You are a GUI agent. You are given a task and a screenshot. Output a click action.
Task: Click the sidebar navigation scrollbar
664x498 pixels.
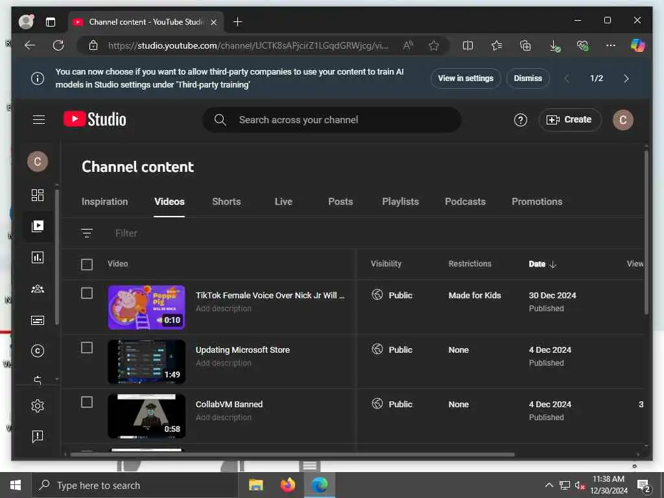[x=57, y=256]
